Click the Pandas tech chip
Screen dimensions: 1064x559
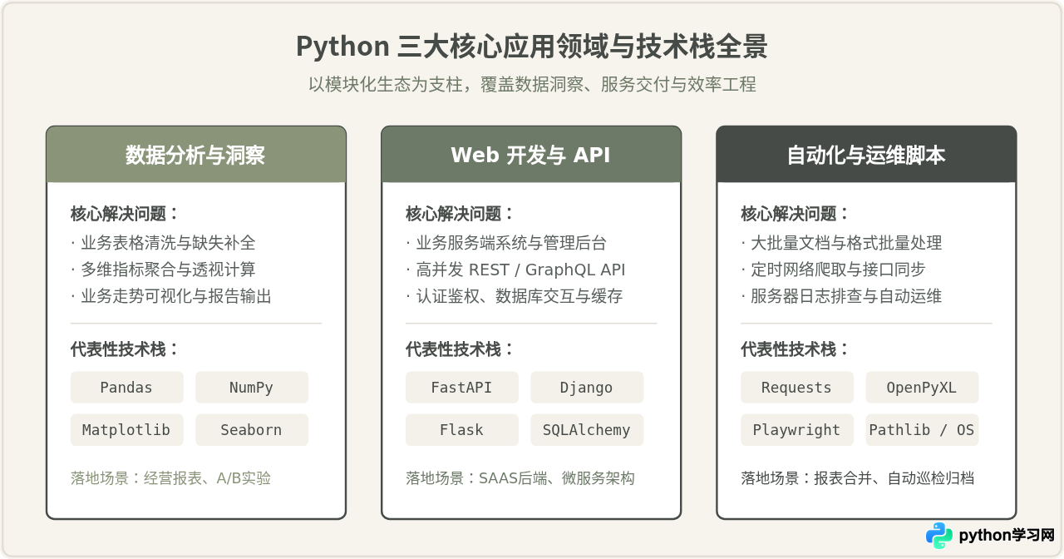point(127,388)
